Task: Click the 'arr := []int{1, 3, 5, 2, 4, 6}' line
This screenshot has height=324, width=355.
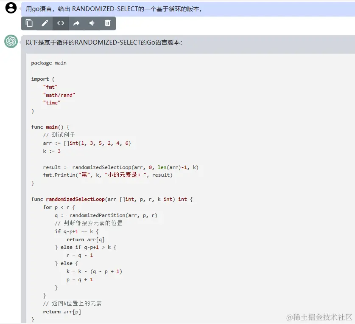Action: pos(87,143)
